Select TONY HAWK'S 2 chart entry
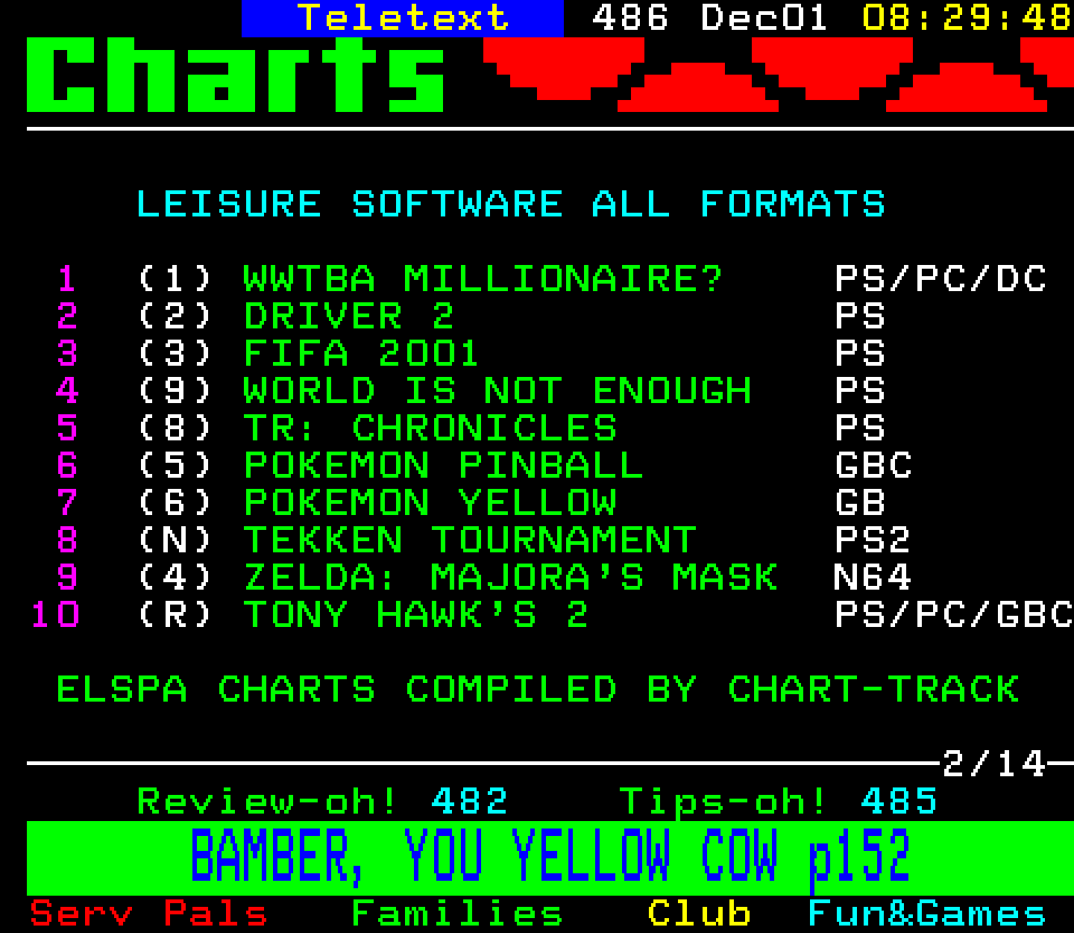 coord(416,615)
